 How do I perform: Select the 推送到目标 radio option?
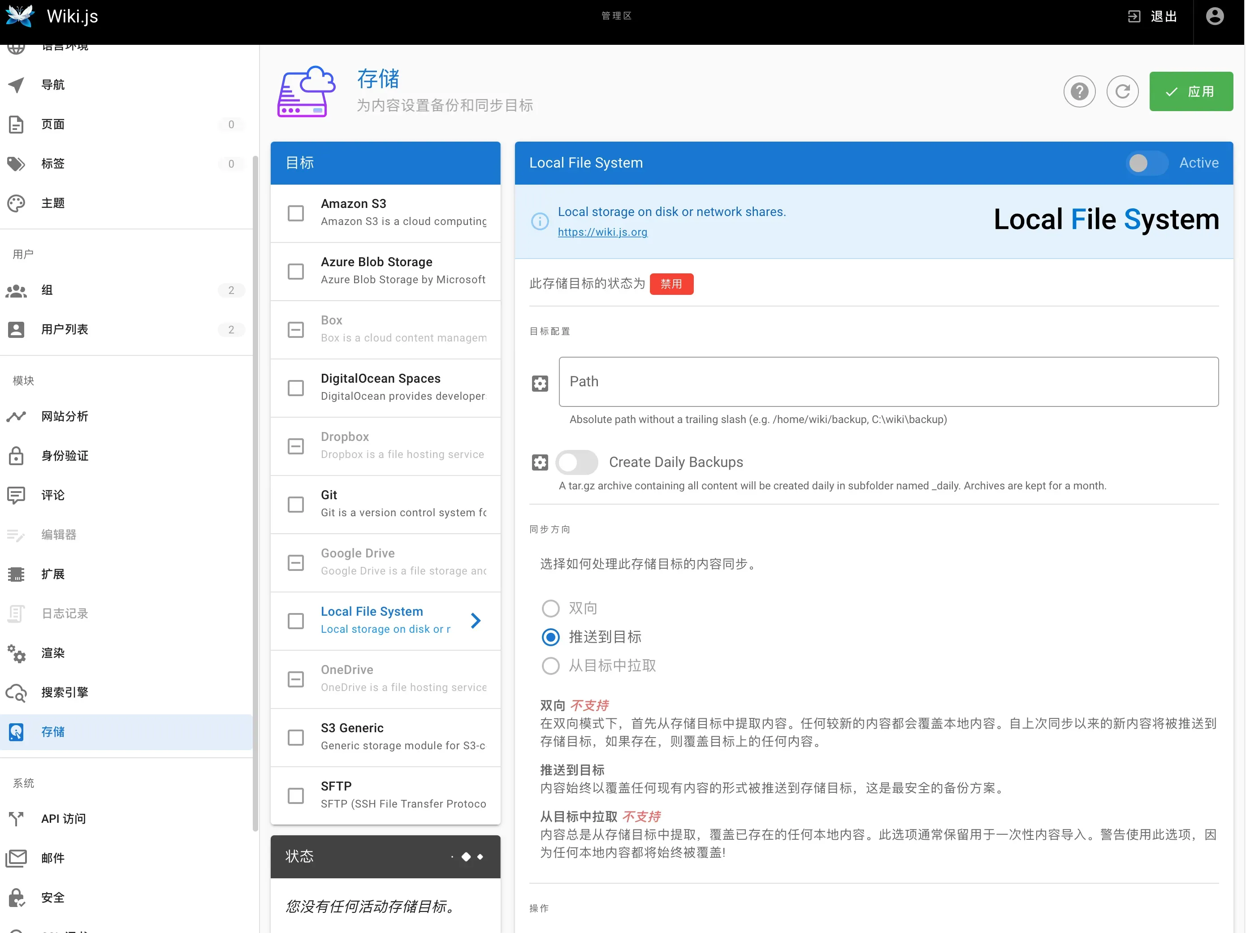click(550, 637)
